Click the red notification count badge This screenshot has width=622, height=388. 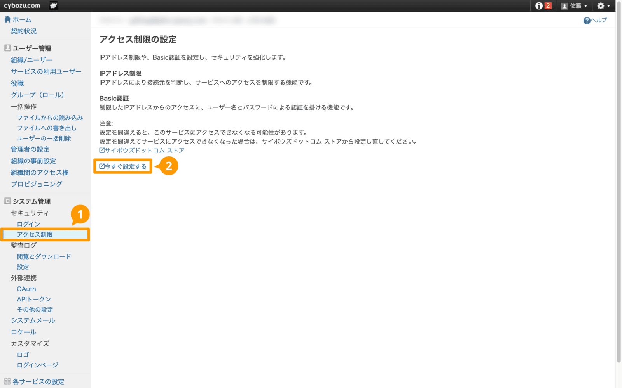[548, 6]
